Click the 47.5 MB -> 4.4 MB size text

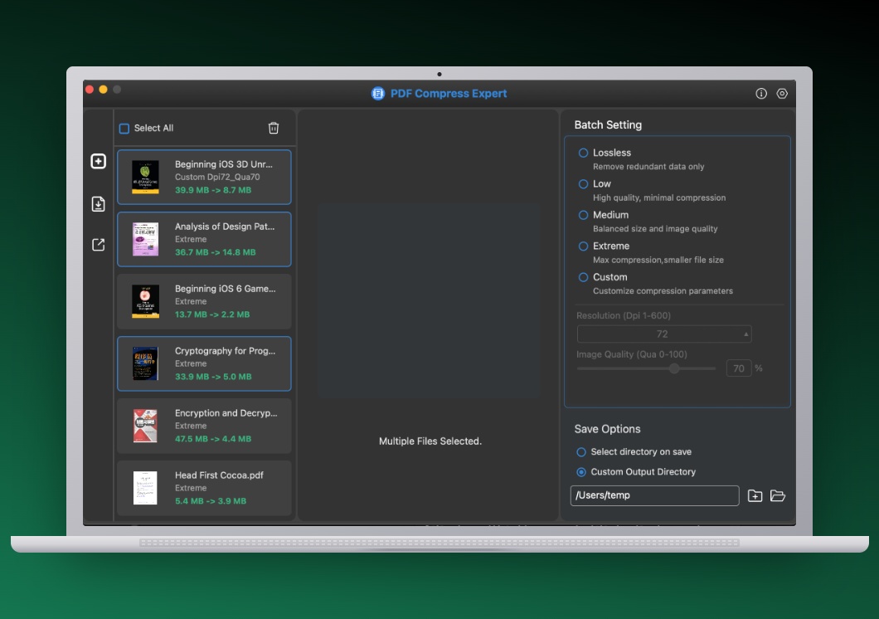point(213,439)
